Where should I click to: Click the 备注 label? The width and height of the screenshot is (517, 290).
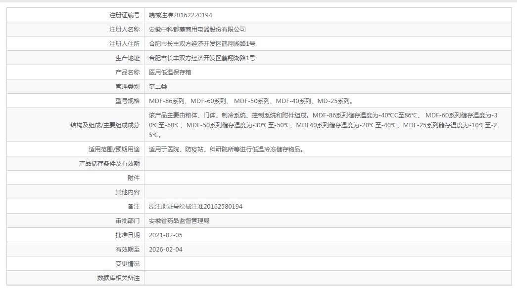(134, 207)
